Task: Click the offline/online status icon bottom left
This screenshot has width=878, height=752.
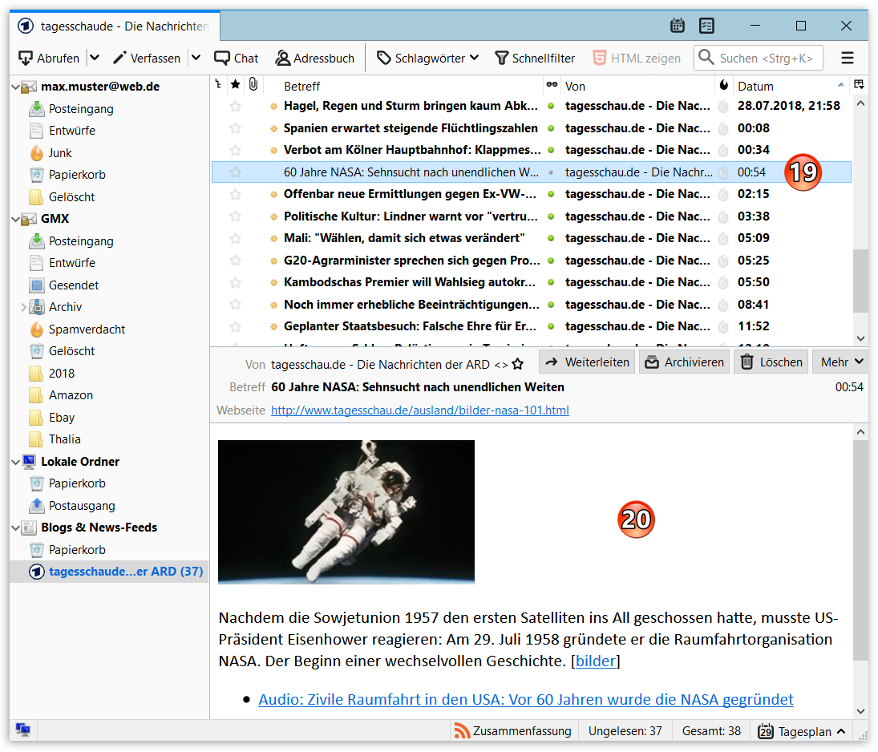Action: (x=22, y=730)
